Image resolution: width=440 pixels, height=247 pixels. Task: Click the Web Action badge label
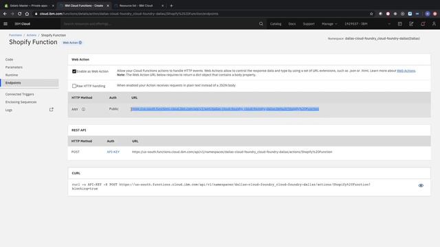tap(70, 43)
